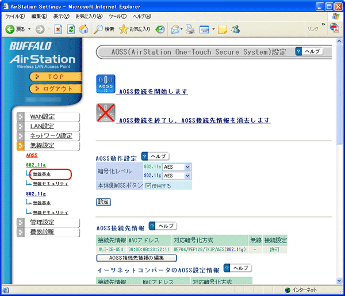Click the 802.11a sidebar link

36,165
